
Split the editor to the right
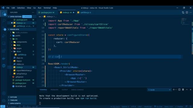(x=187, y=13)
